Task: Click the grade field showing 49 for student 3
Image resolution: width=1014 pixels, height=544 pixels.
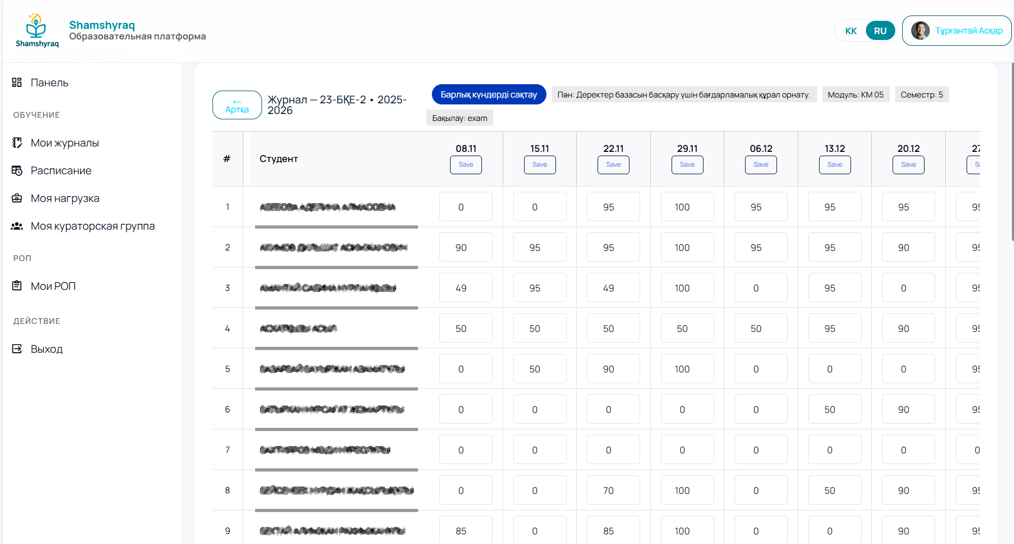Action: click(x=466, y=287)
